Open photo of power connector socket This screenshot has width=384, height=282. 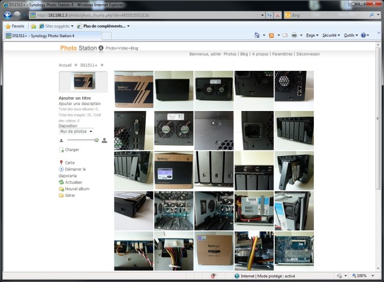point(254,130)
